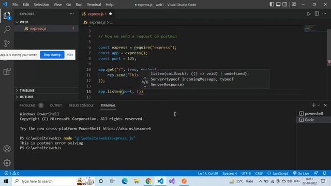
Task: Open Source Control view
Action: point(7,43)
